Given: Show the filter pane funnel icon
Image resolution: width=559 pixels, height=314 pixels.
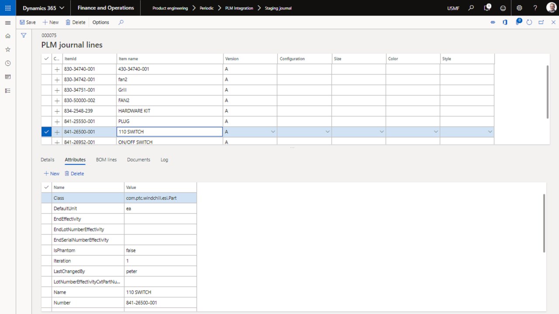Looking at the screenshot, I should [x=24, y=35].
